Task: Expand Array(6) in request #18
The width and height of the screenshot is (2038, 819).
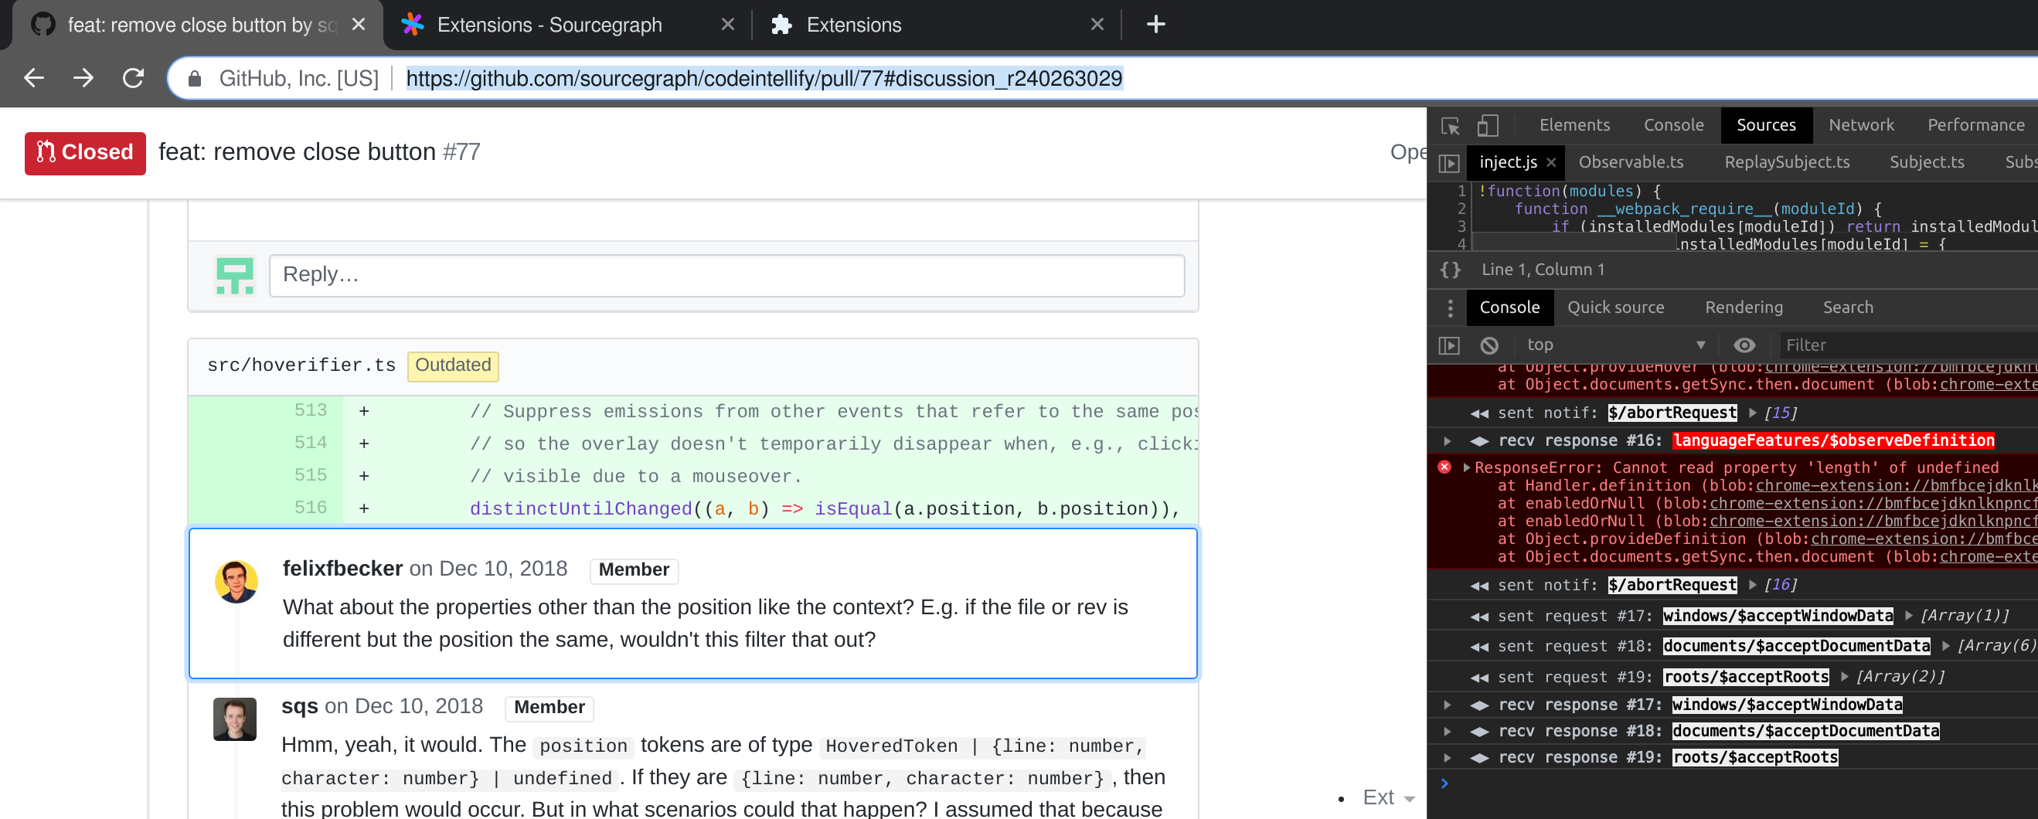Action: [x=1945, y=646]
